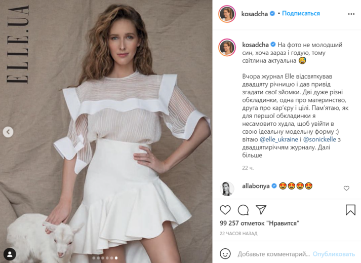361x263 pixels.
Task: Share post using paper plane icon
Action: 261,210
